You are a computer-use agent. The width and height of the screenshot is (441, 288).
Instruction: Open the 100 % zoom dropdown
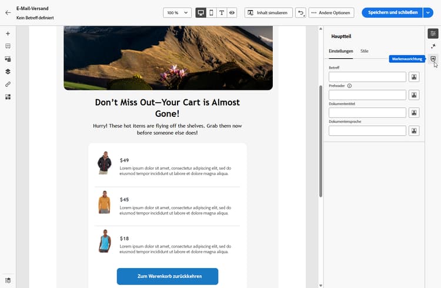[x=178, y=12]
